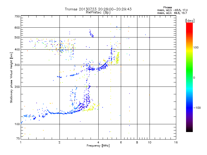Screen dimensions: 207x155
Task: Select 'mean, sd,O: -93.5, 17.0' statistics line
Action: 172,10
